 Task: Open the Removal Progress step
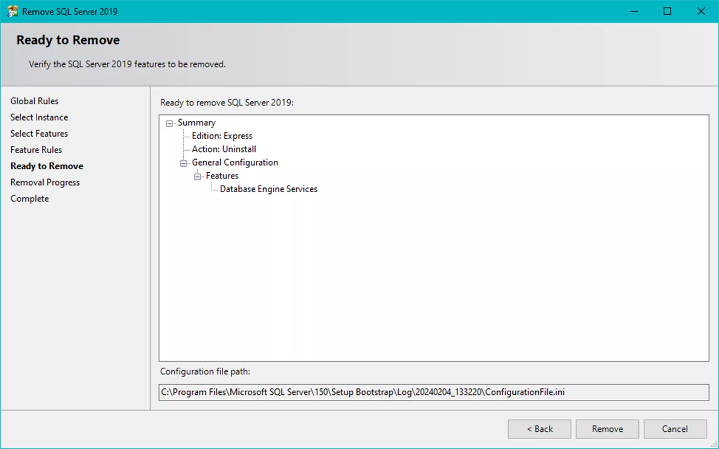click(45, 183)
